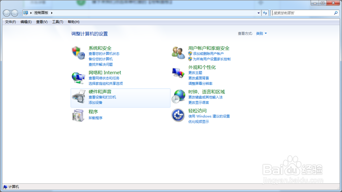Click 选择家庭组和共享选项 link
The image size is (342, 192).
(x=106, y=84)
